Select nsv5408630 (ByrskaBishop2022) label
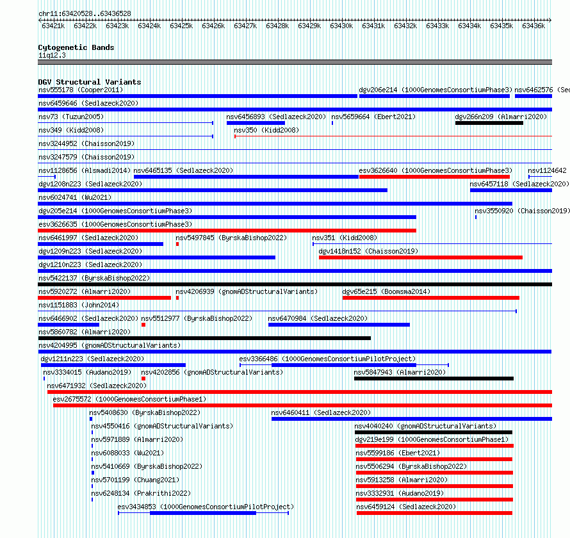Viewport: 570px width, 538px height. pos(145,412)
